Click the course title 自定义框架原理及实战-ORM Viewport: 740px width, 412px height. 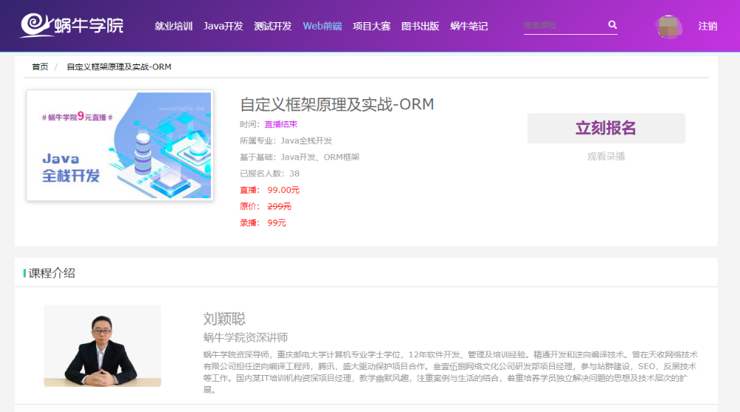[337, 104]
